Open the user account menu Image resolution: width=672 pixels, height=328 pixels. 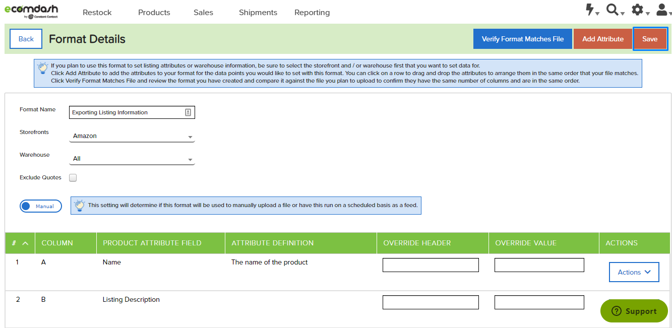[664, 11]
